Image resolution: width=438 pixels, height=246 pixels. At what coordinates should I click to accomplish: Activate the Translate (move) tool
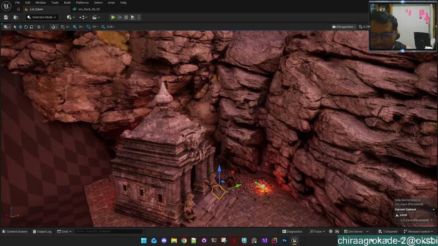(20, 27)
